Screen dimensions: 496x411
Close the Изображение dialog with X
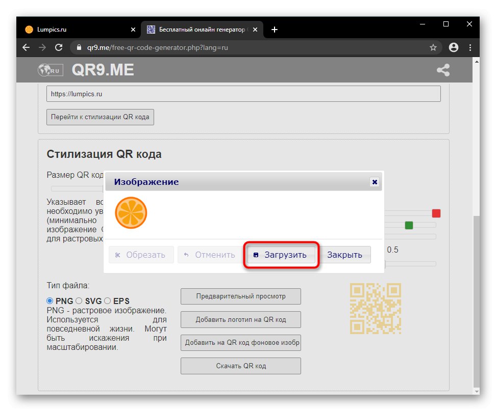375,182
